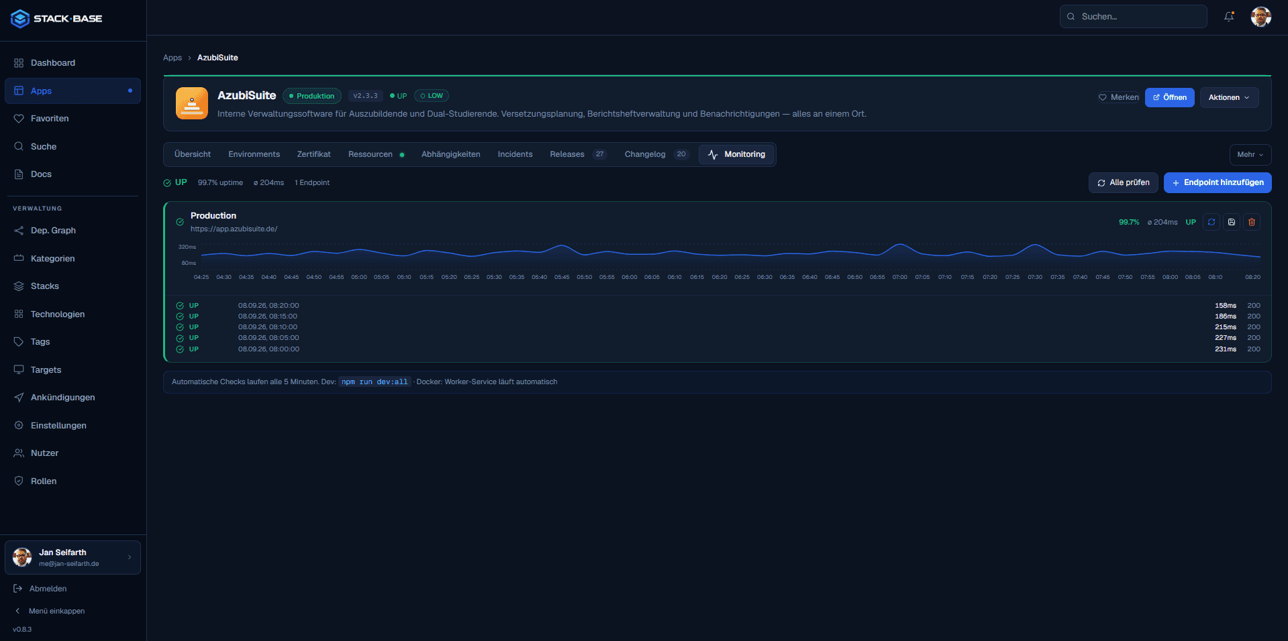Viewport: 1288px width, 641px height.
Task: Open Dep. Graph in the sidebar
Action: click(x=72, y=231)
